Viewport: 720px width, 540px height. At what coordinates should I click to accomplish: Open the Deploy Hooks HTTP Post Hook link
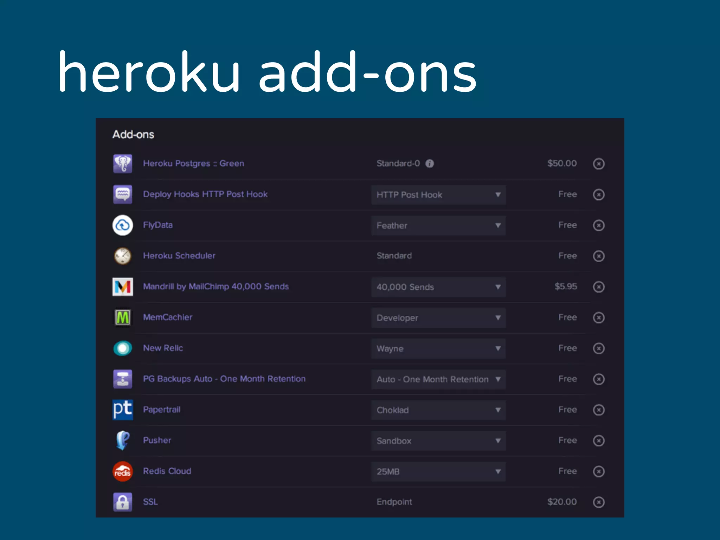coord(205,194)
